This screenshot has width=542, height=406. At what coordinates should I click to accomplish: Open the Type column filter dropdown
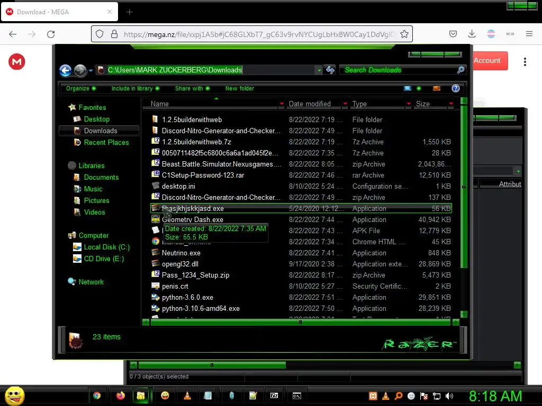point(409,104)
